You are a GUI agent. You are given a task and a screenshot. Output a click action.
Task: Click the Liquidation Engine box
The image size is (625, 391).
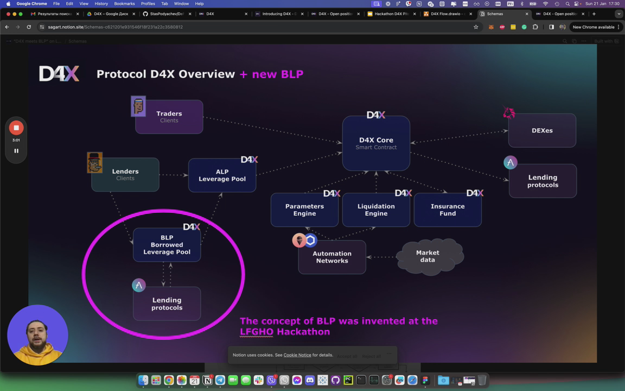(x=376, y=210)
